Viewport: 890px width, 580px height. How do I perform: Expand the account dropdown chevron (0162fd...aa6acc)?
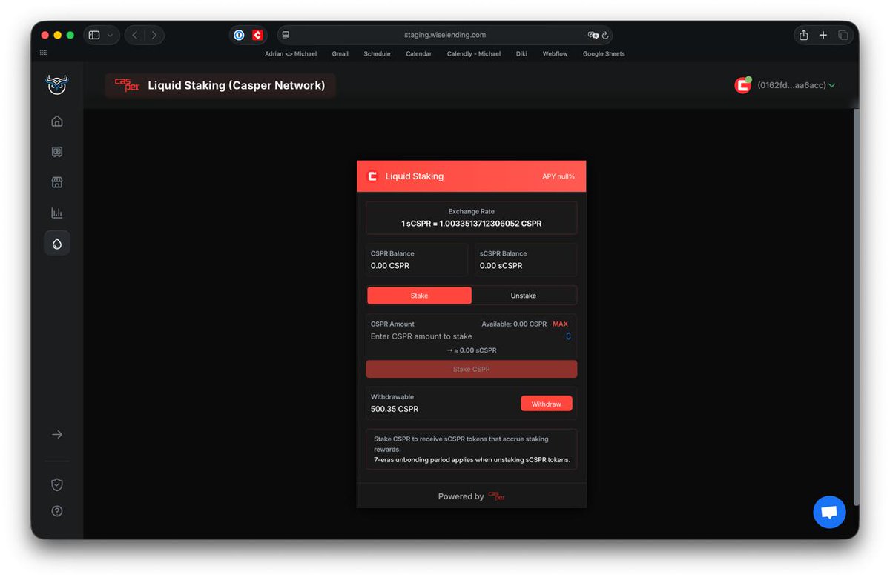coord(831,85)
